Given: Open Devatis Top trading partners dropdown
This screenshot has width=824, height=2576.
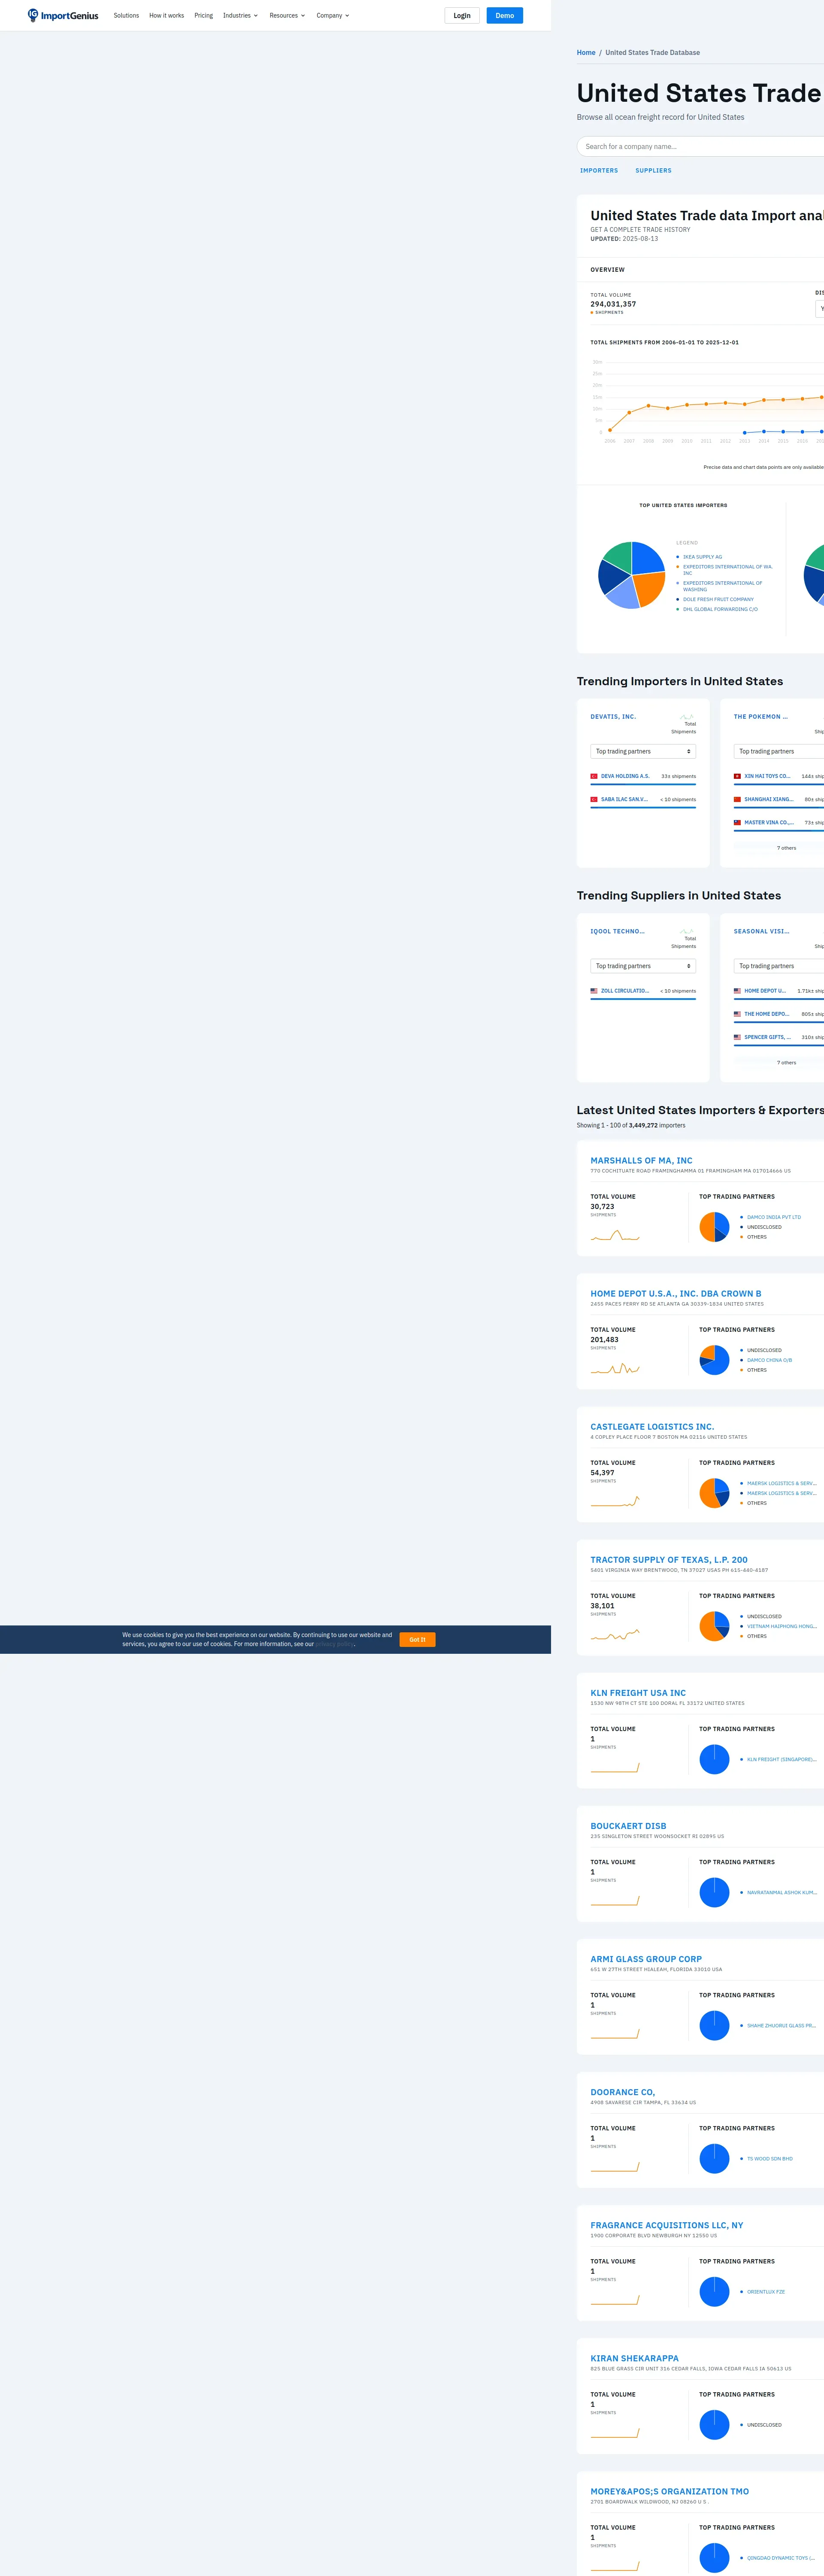Looking at the screenshot, I should (643, 751).
